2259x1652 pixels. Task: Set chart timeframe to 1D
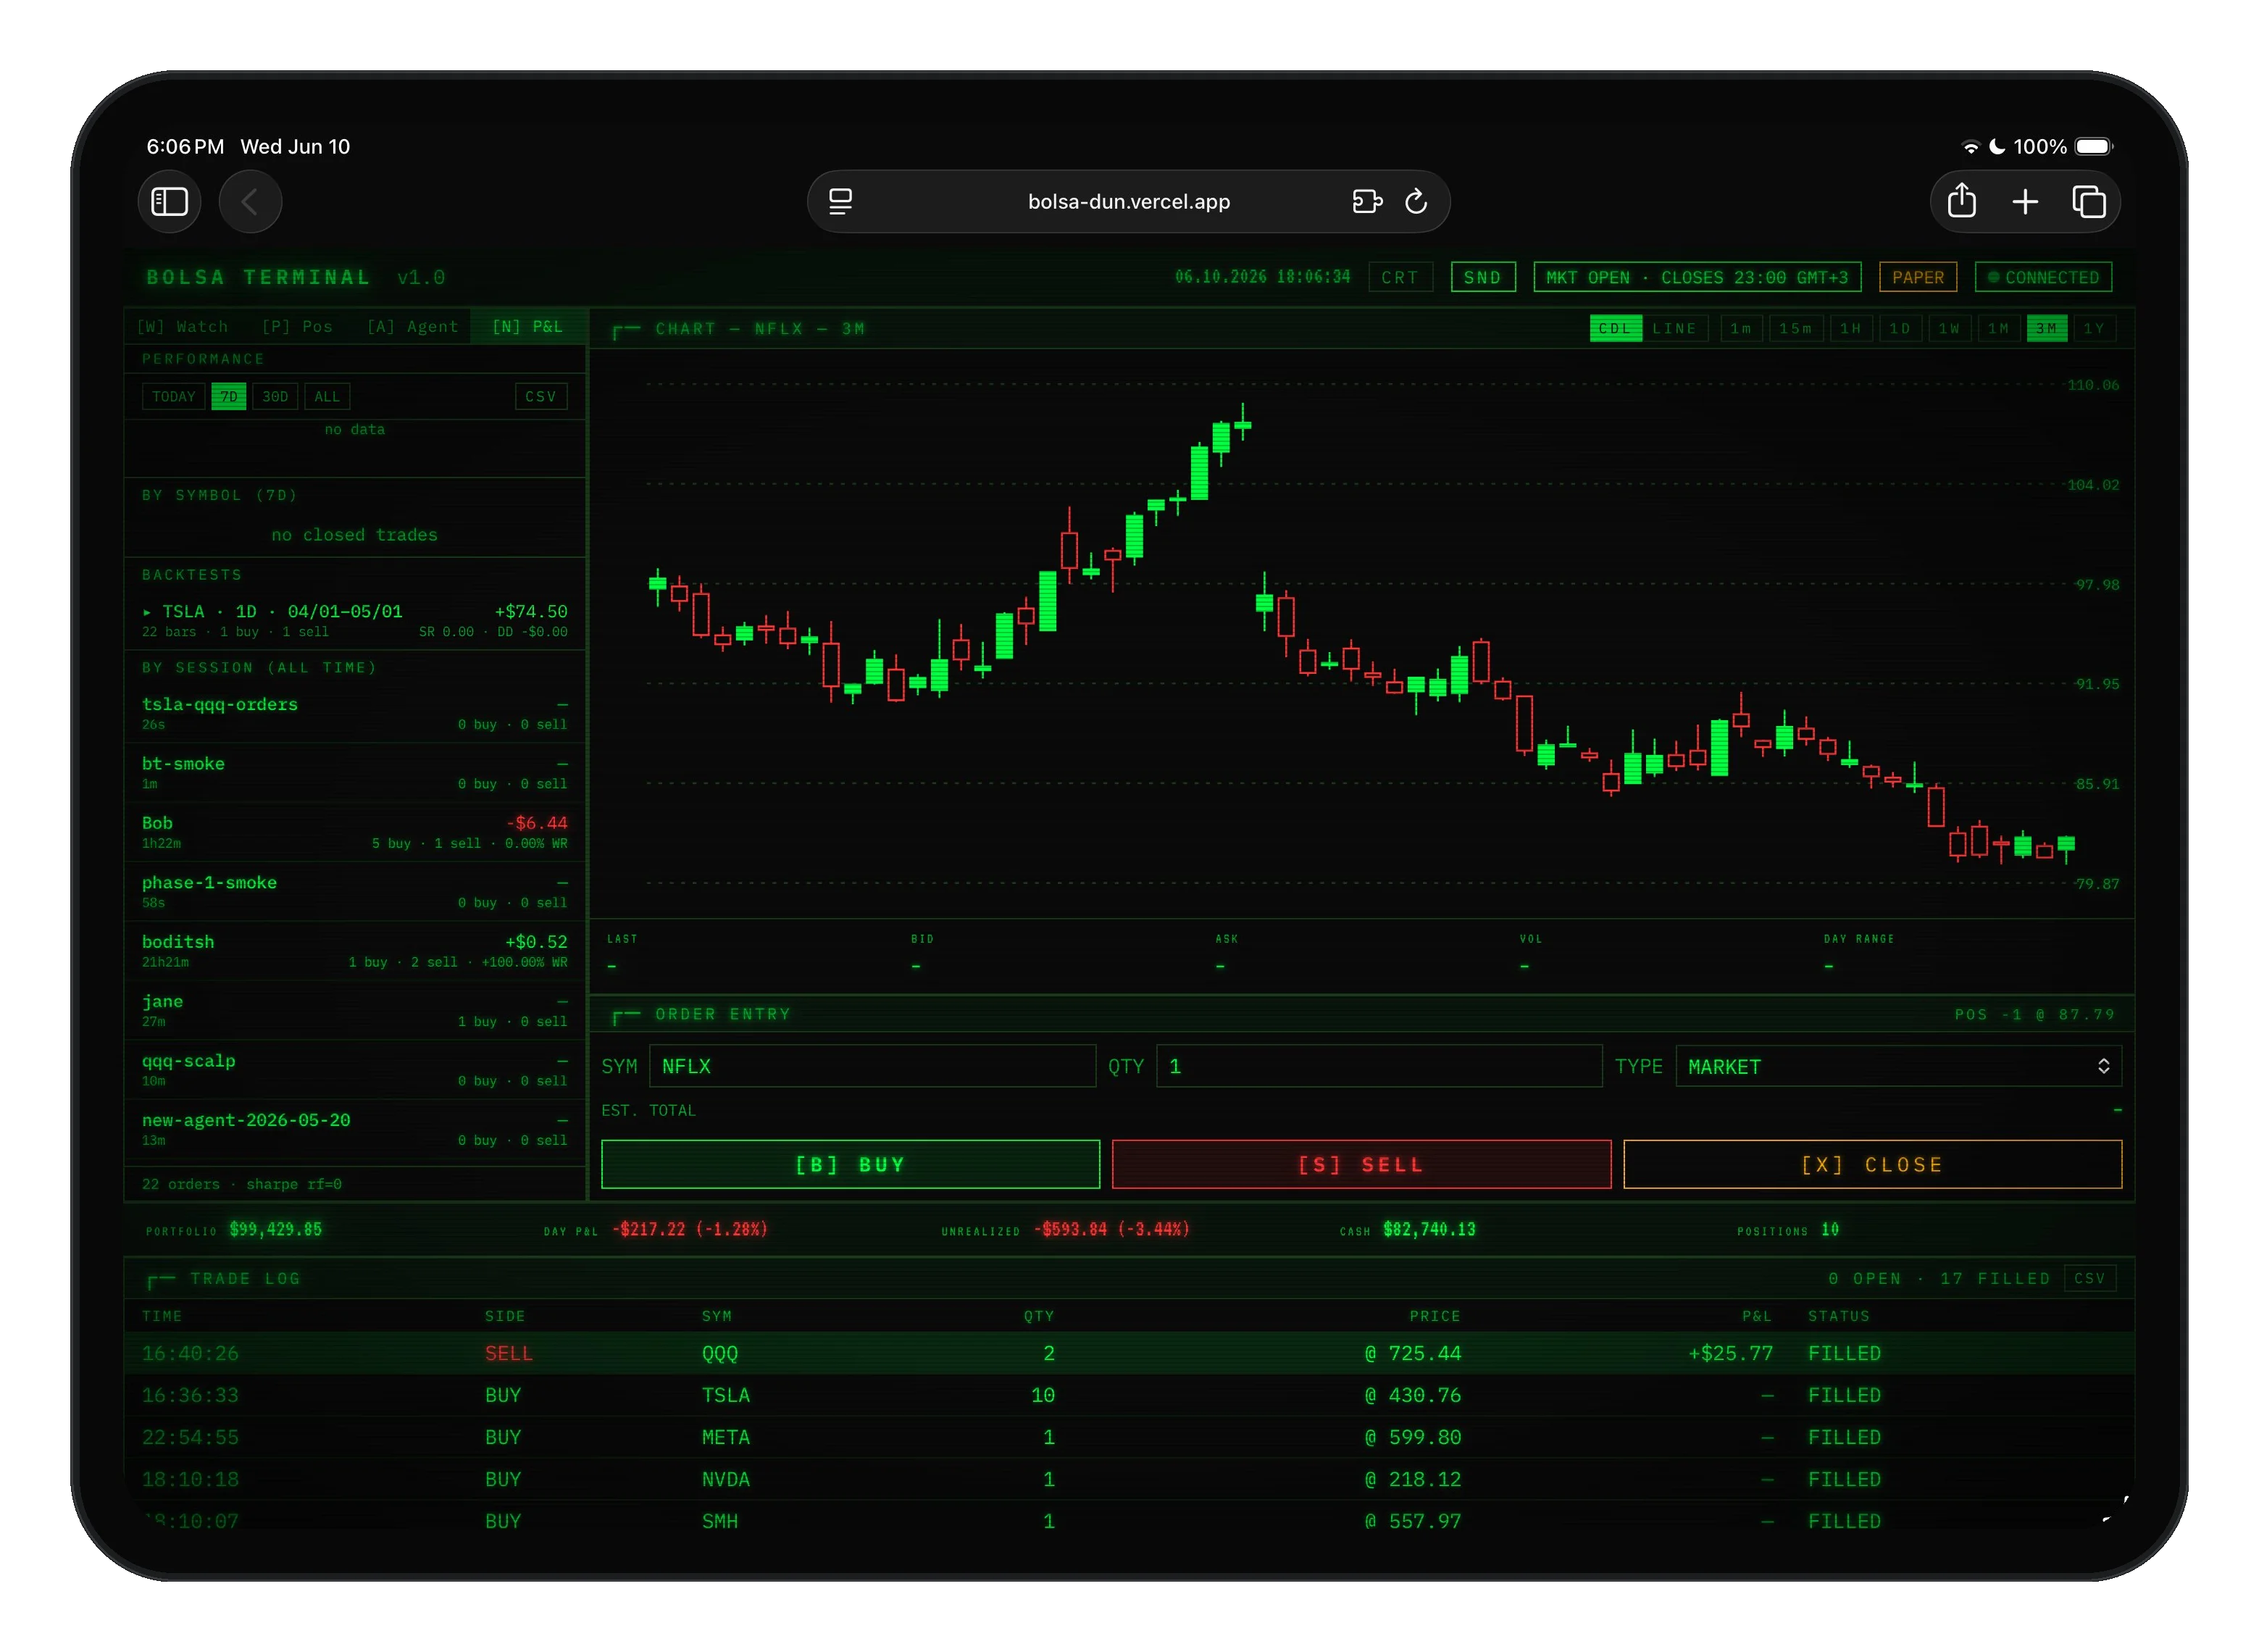pyautogui.click(x=1900, y=329)
